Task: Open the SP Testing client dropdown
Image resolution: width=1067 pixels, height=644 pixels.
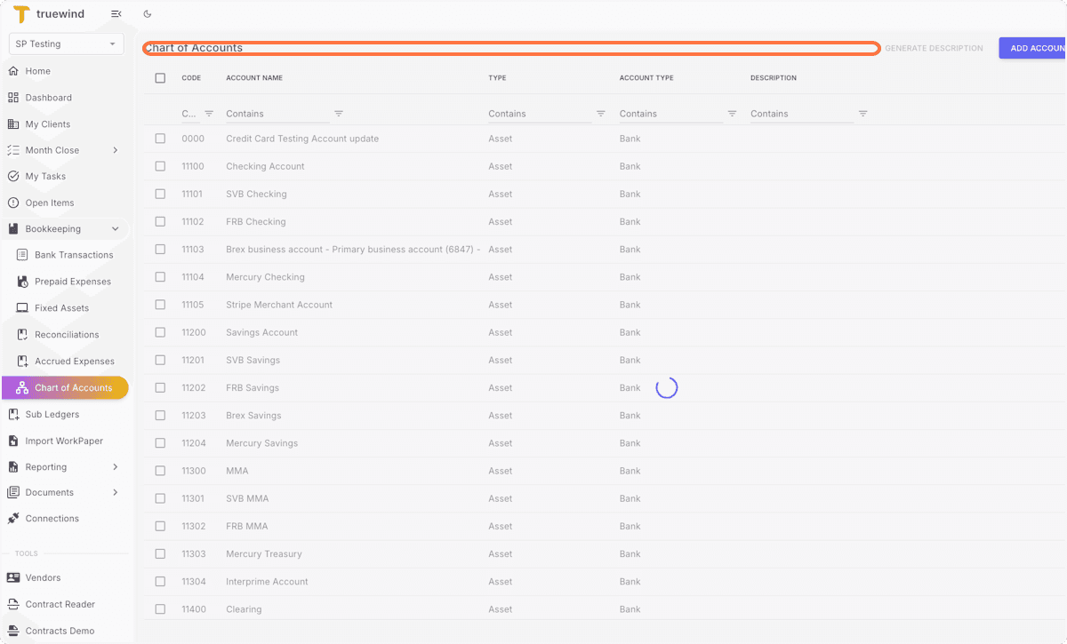Action: [x=66, y=43]
